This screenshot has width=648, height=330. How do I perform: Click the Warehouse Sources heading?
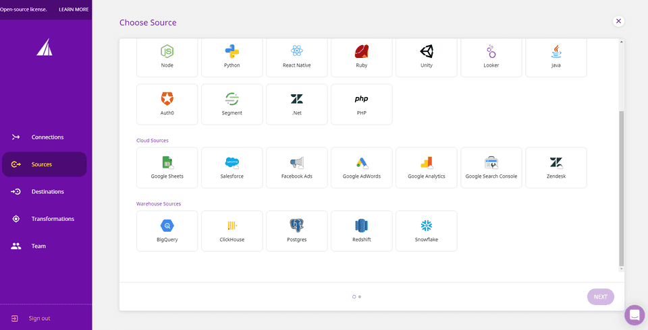click(x=159, y=204)
